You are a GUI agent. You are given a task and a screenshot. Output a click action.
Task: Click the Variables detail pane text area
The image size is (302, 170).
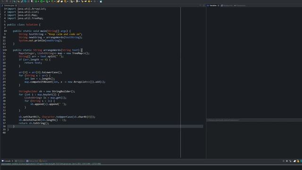pos(254,140)
